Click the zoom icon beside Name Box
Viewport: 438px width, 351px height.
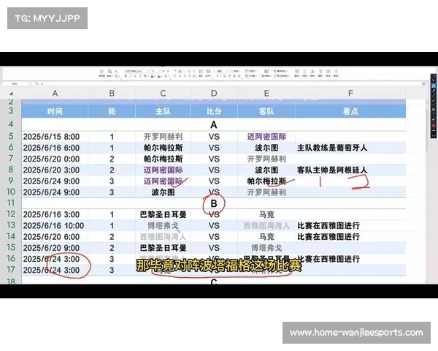click(36, 83)
